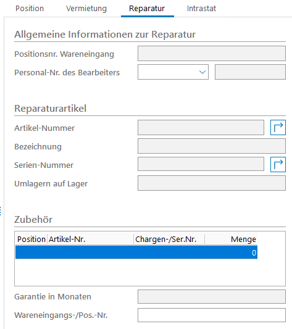Click the Serien-Nummer input field

tap(201, 164)
